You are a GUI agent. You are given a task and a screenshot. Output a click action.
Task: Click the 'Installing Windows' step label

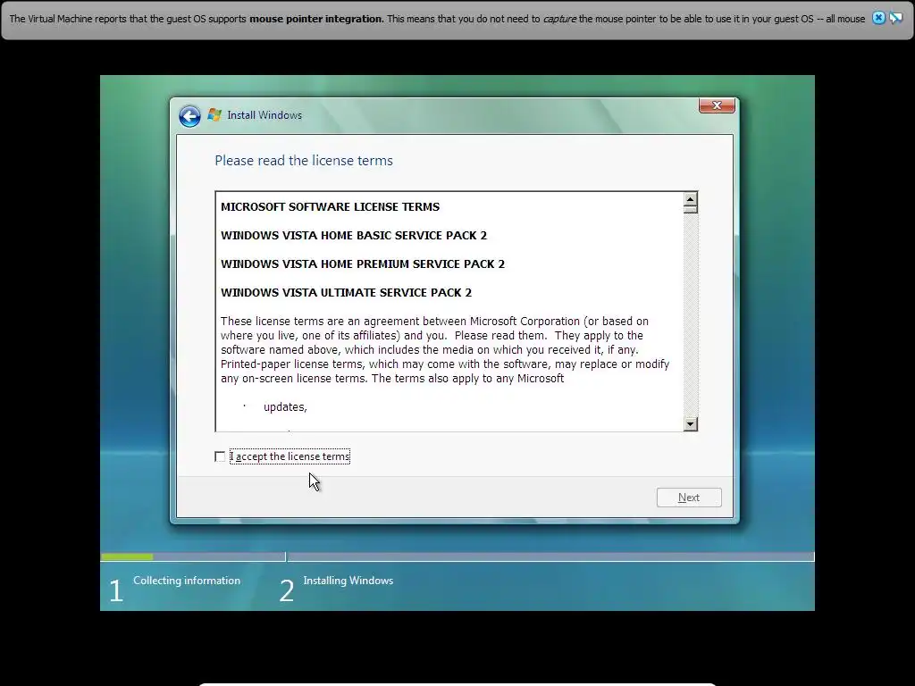click(x=348, y=581)
